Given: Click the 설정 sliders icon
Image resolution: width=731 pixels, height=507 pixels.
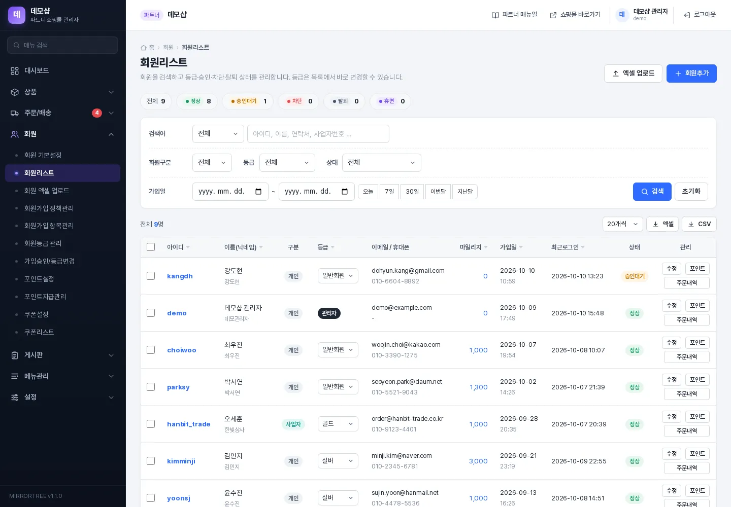Looking at the screenshot, I should coord(15,397).
